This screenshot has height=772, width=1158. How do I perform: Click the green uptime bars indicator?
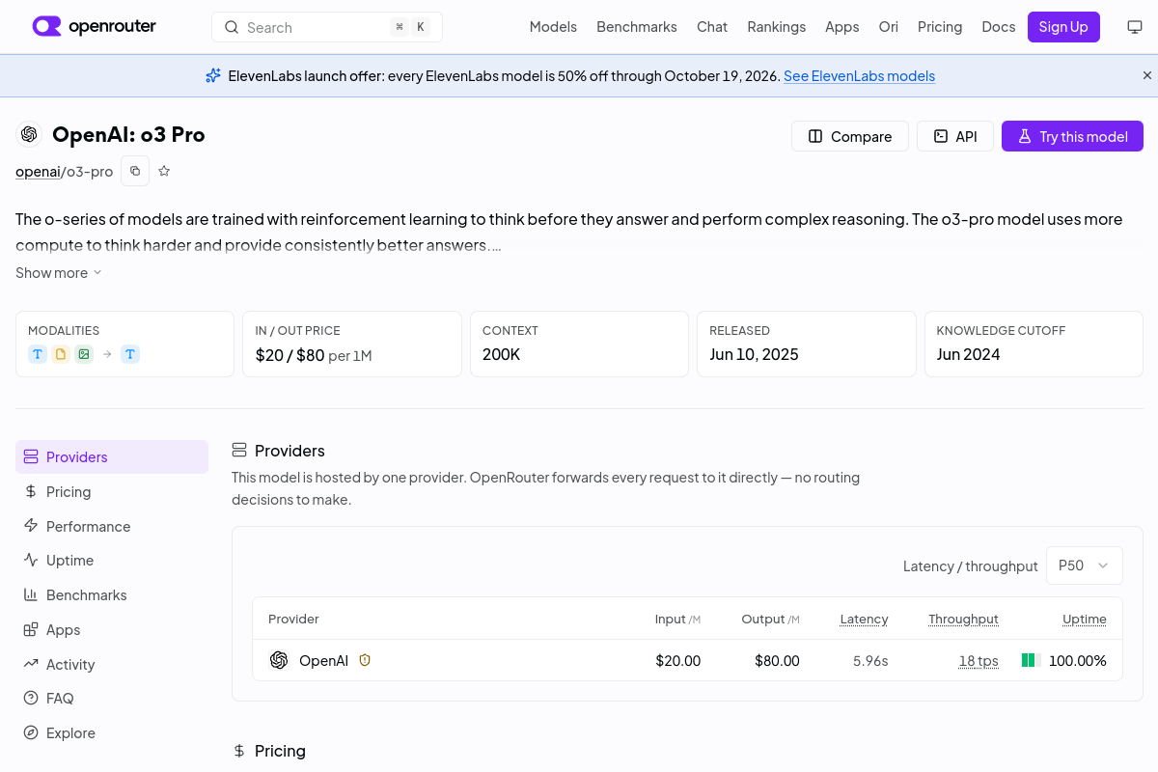pos(1031,661)
